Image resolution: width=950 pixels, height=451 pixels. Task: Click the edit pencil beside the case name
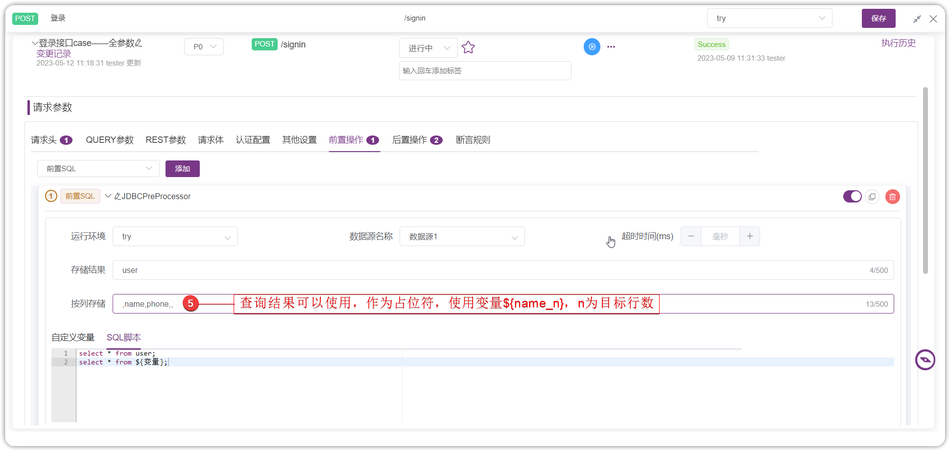click(x=139, y=43)
